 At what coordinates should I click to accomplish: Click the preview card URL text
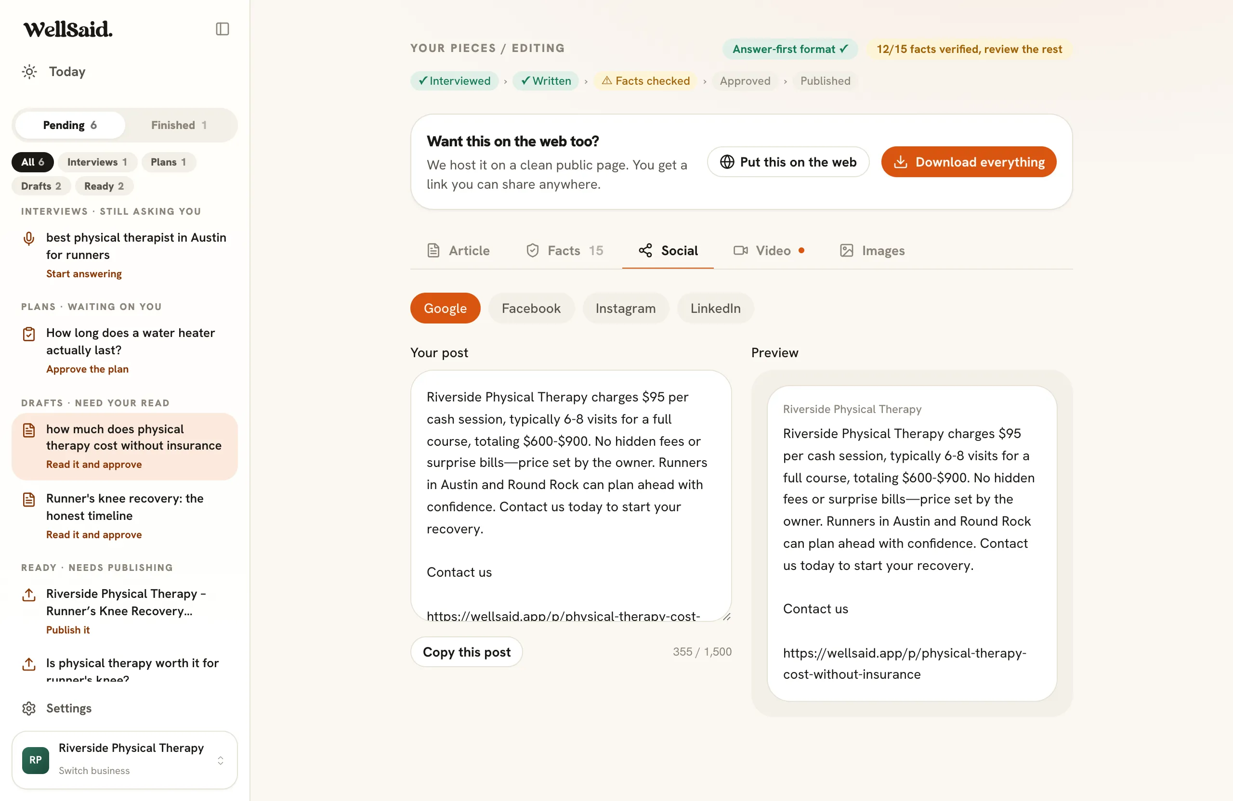[x=904, y=663]
